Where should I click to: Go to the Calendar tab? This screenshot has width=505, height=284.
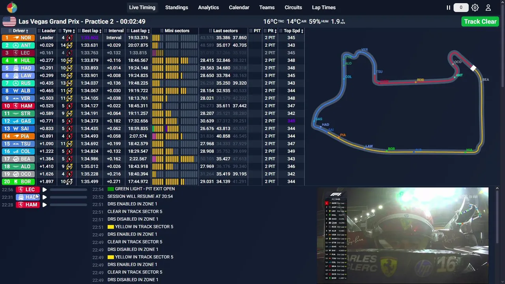(x=239, y=7)
